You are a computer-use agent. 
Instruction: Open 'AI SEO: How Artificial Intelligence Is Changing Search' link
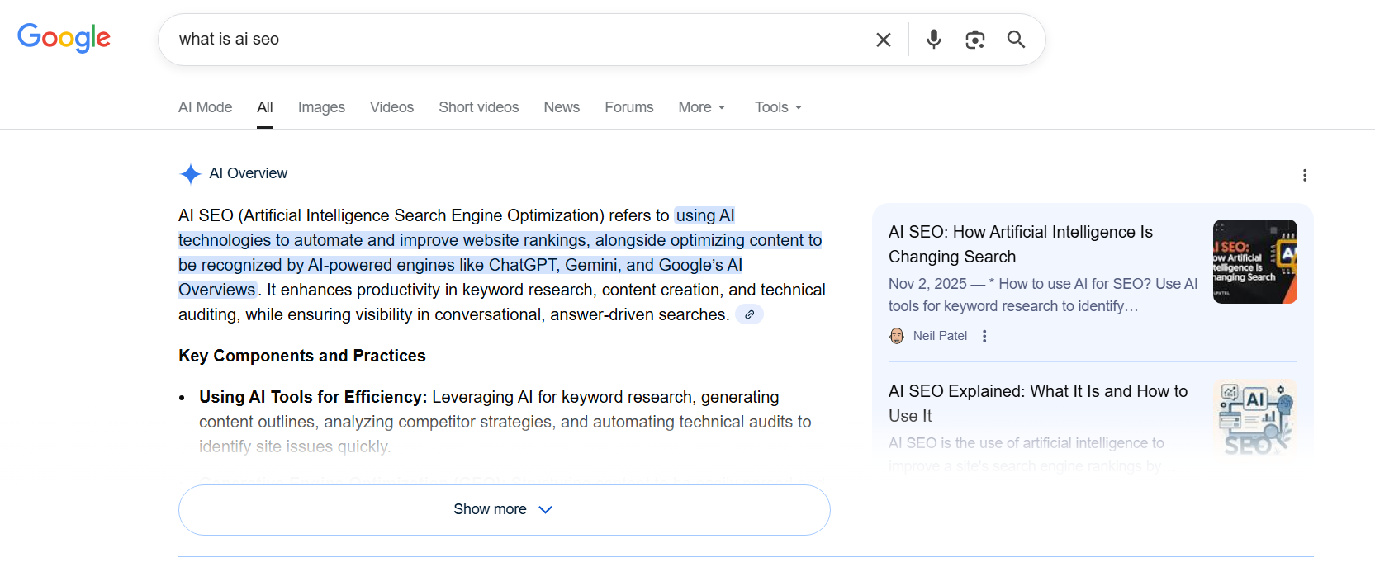coord(1021,244)
